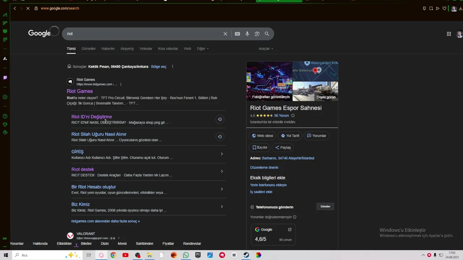Switch to the Görseller tab
The height and width of the screenshot is (260, 463).
pyautogui.click(x=89, y=48)
